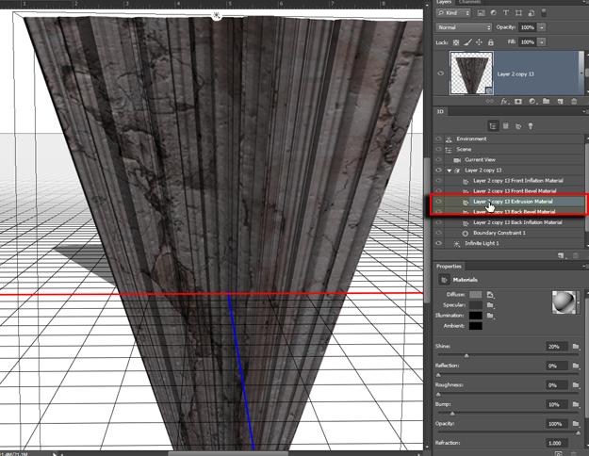Viewport: 589px width, 456px height.
Task: Click the Specular color swatch
Action: click(476, 305)
